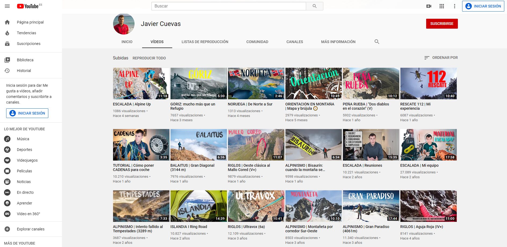Focus the Buscar search field

[x=229, y=6]
